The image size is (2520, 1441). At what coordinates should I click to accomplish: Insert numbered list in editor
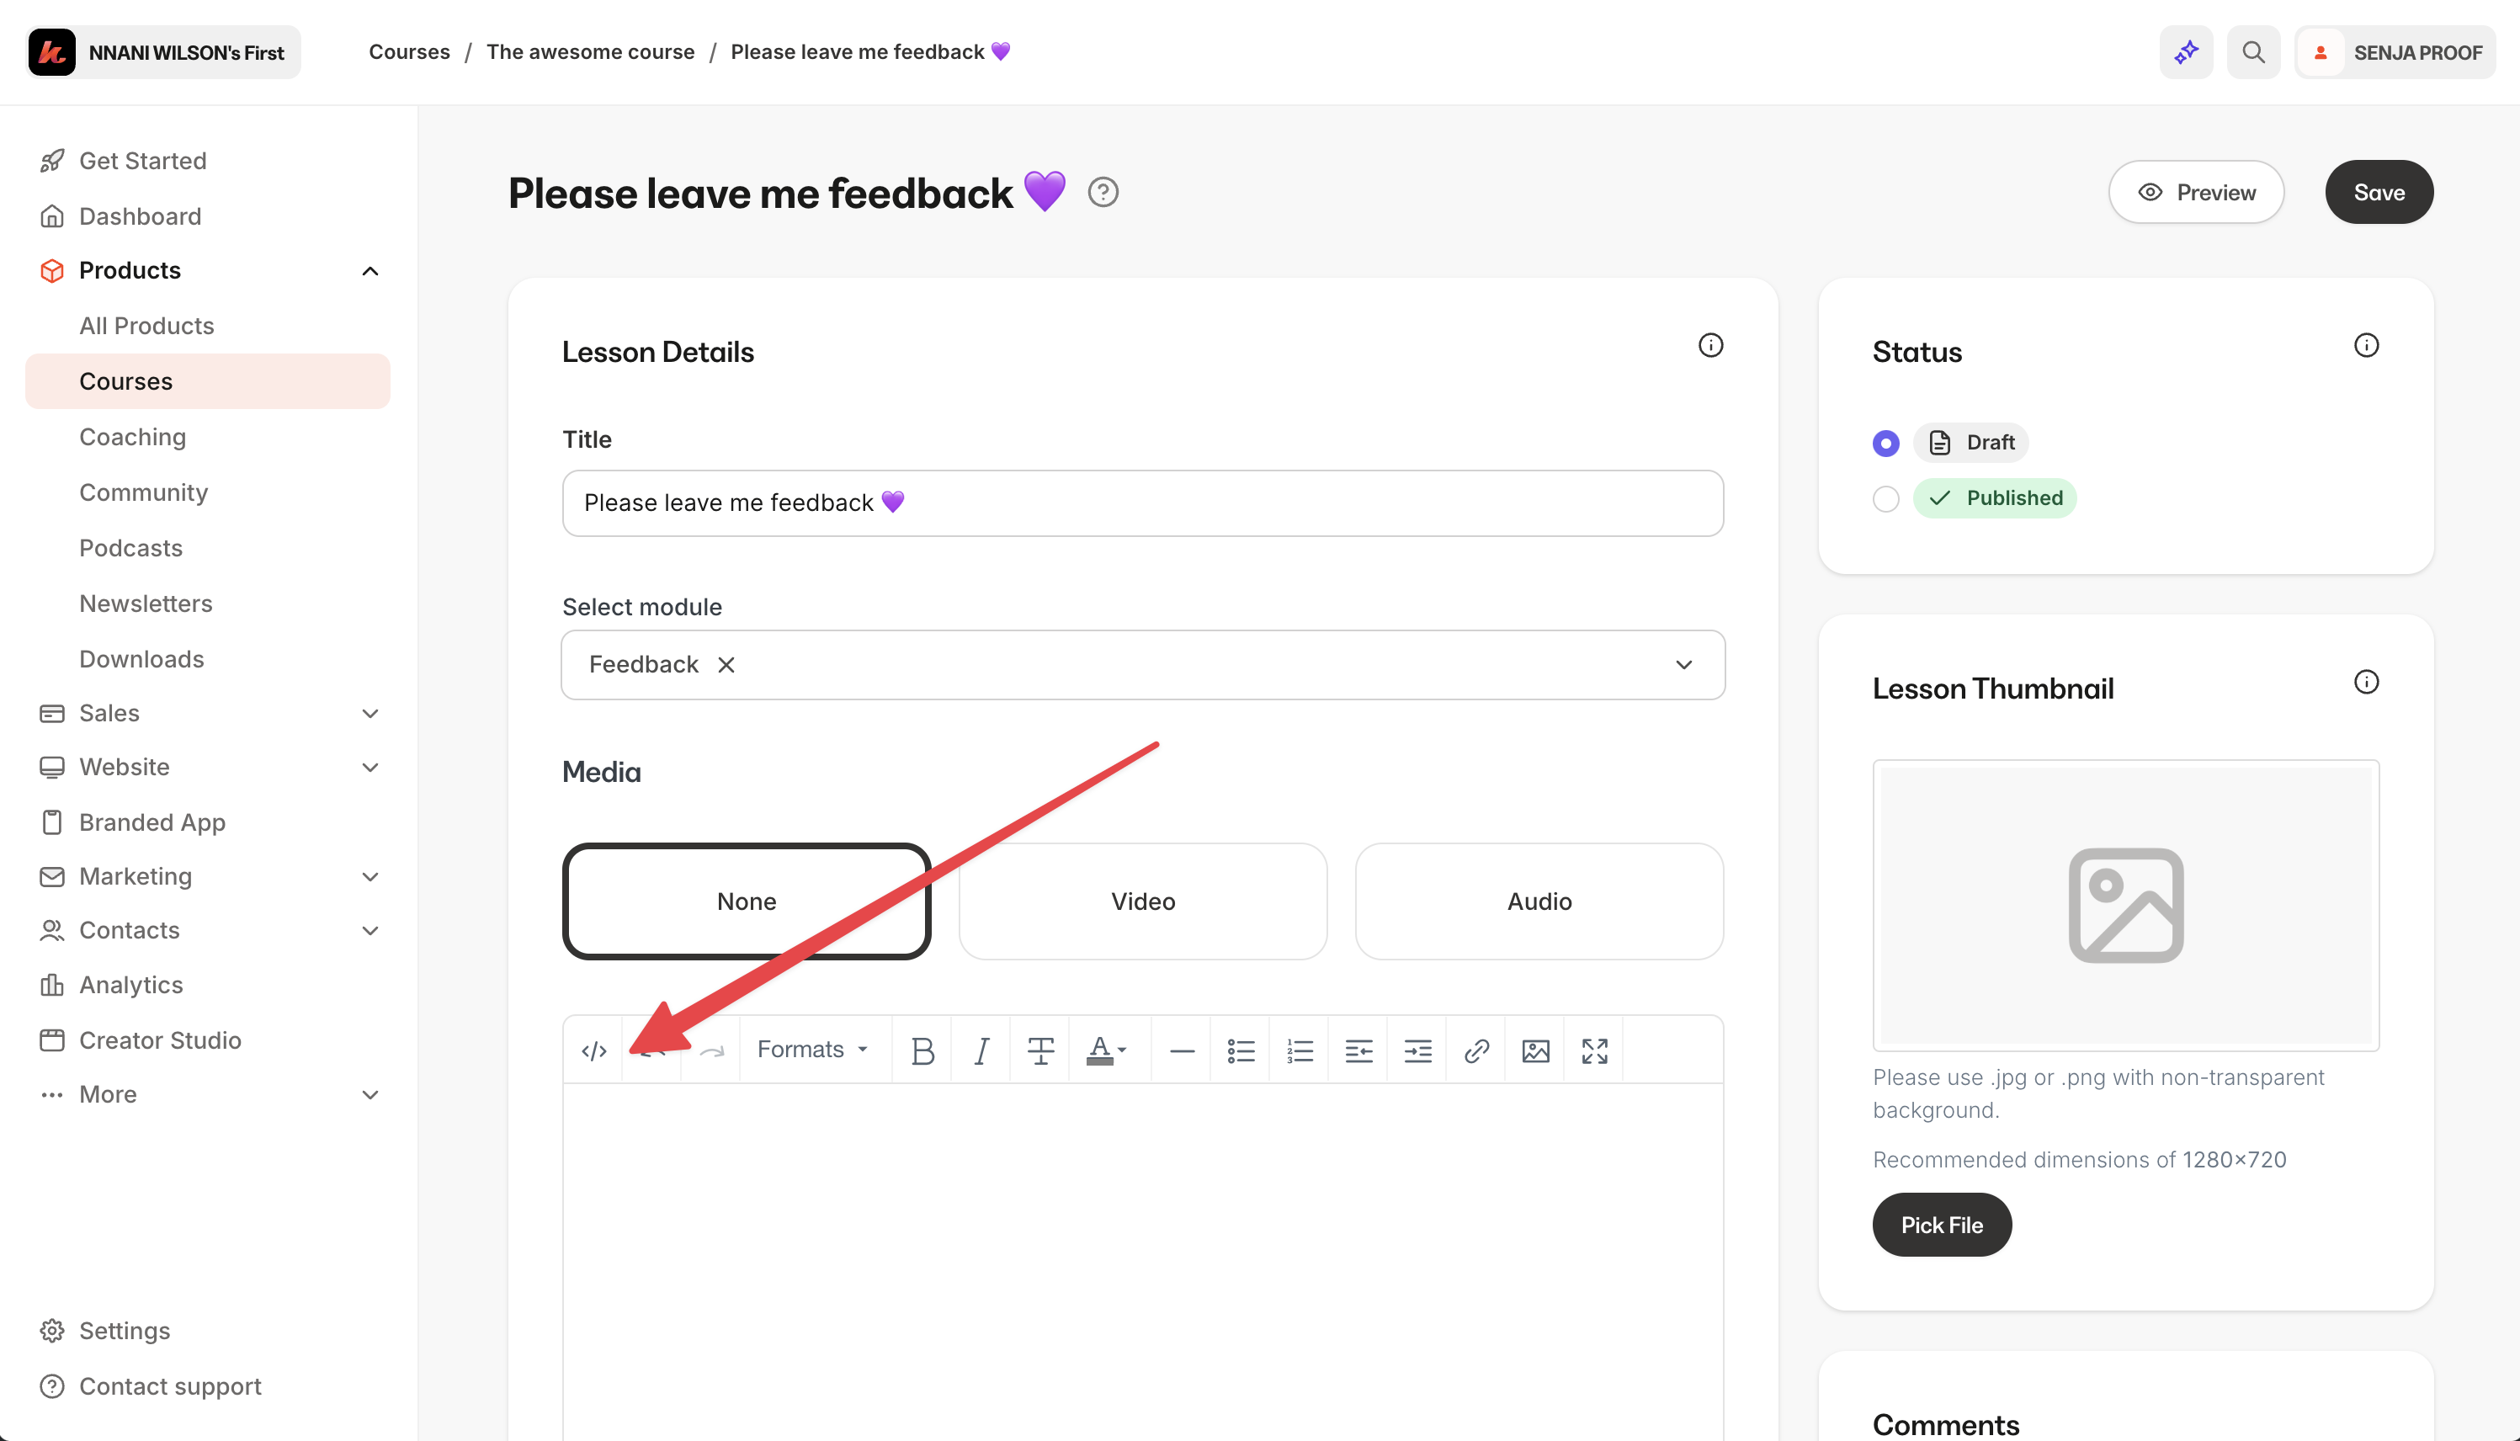pyautogui.click(x=1299, y=1050)
